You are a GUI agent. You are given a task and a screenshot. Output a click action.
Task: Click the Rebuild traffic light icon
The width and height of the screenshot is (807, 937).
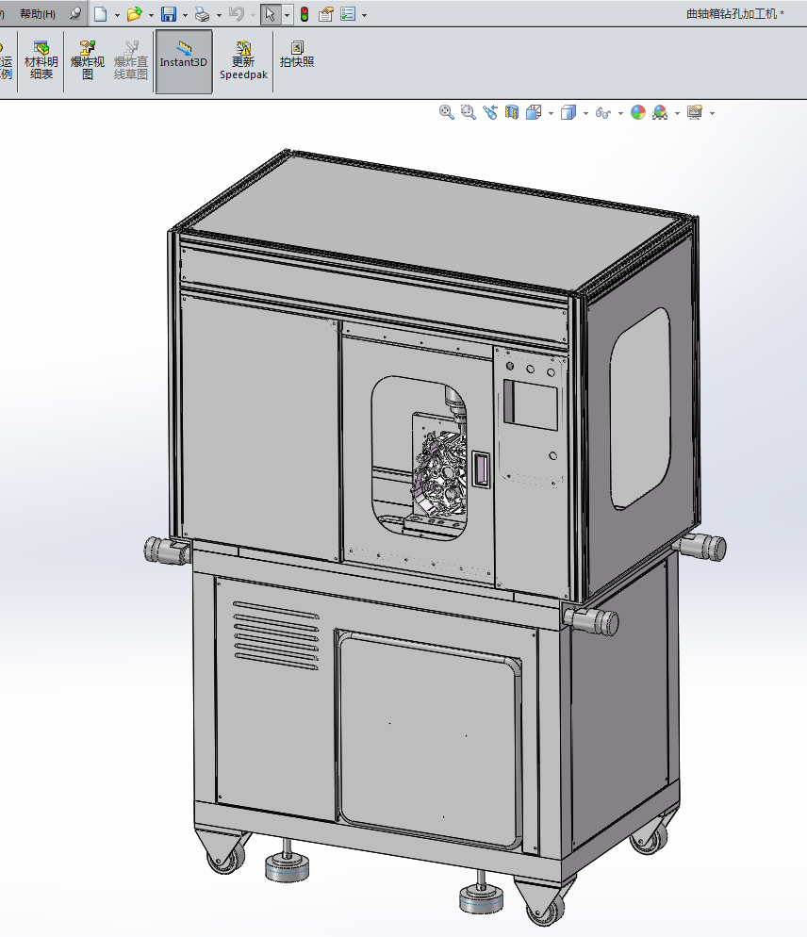[305, 14]
